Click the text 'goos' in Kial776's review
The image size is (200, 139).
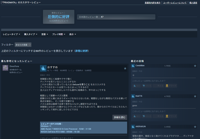pyautogui.click(x=135, y=106)
